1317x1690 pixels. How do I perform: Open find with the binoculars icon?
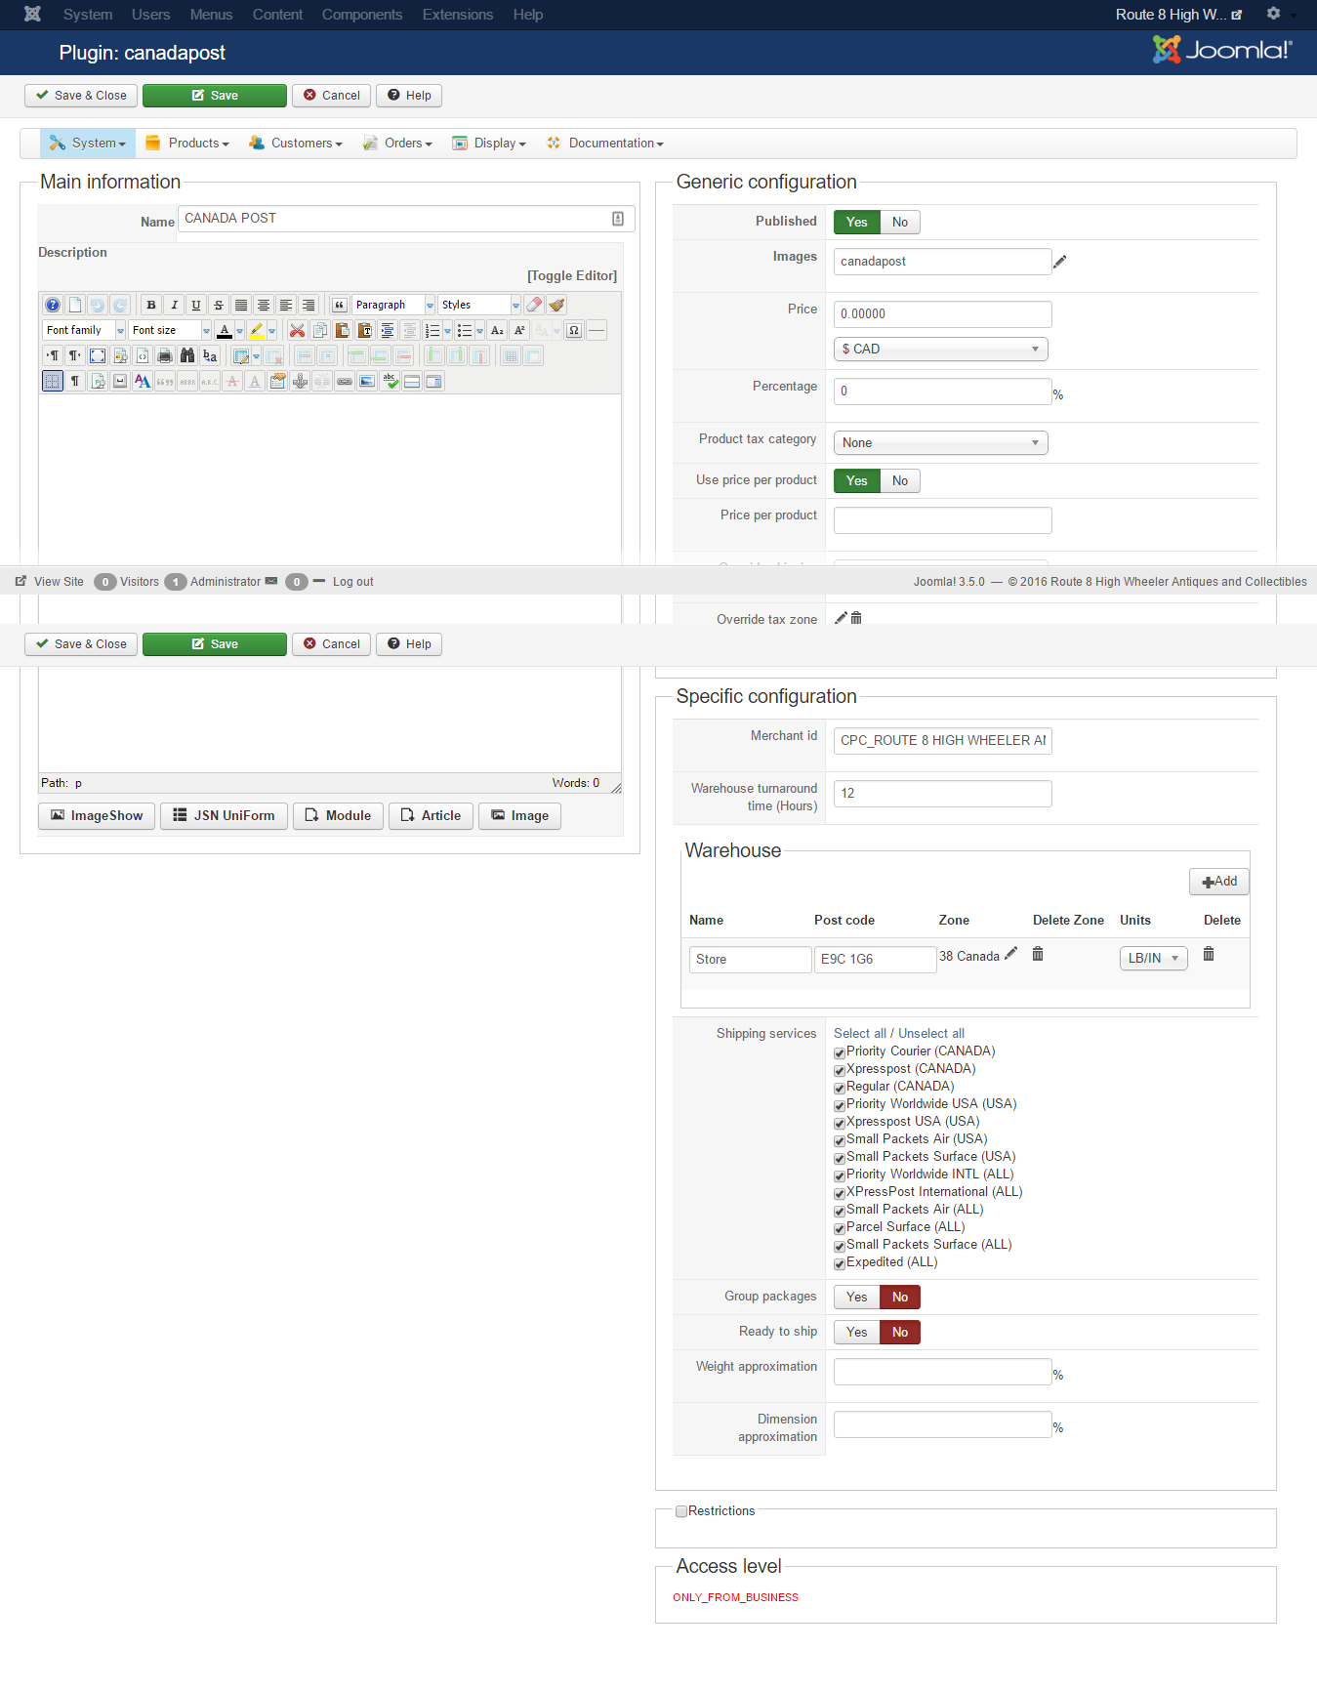(x=187, y=356)
